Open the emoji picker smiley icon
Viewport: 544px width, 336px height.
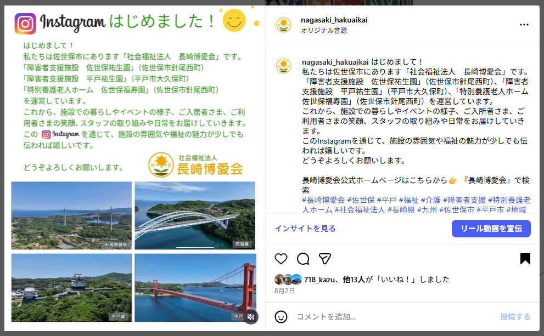(281, 317)
